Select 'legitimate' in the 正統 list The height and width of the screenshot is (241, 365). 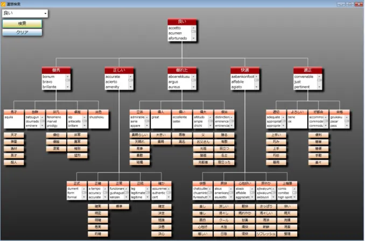coord(138,193)
